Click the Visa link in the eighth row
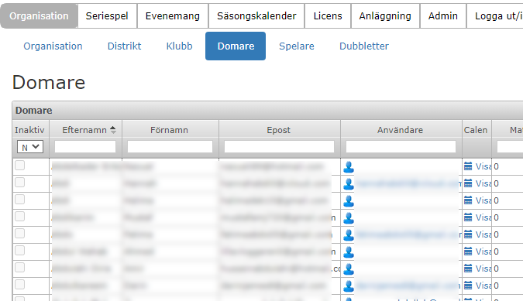The width and height of the screenshot is (523, 301). [483, 286]
